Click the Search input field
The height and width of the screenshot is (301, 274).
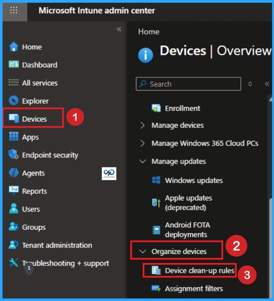[188, 84]
